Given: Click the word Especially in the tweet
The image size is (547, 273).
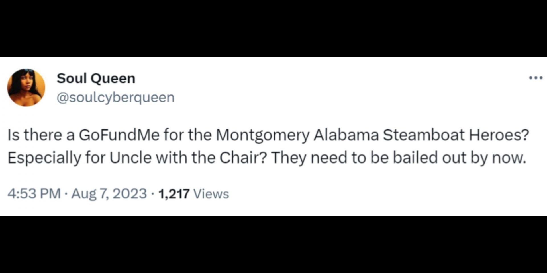Looking at the screenshot, I should (x=44, y=158).
